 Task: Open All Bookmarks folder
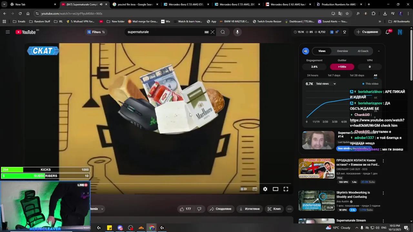(x=399, y=22)
